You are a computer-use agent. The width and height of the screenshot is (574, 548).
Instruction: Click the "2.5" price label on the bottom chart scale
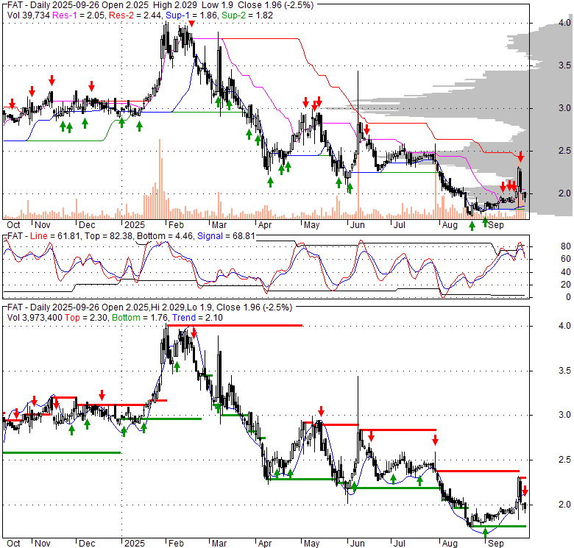564,460
